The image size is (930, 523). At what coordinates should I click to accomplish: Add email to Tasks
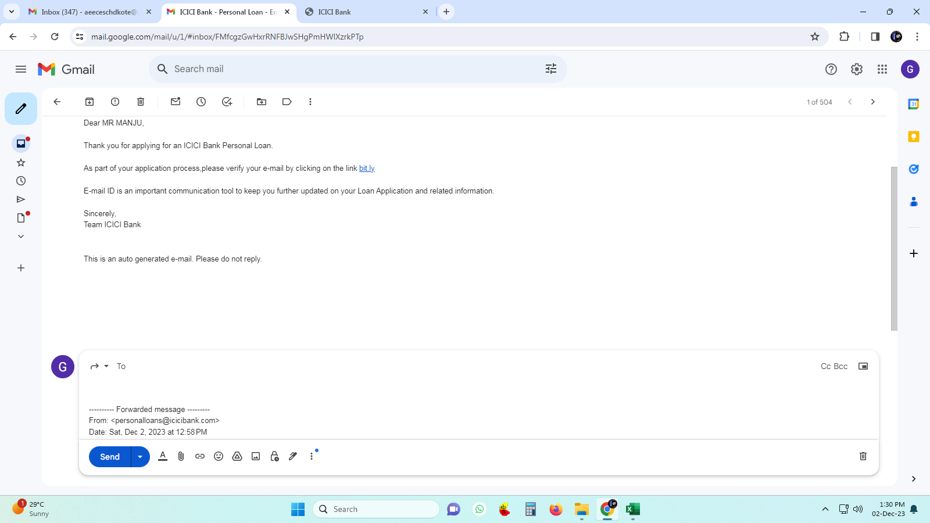click(x=227, y=102)
